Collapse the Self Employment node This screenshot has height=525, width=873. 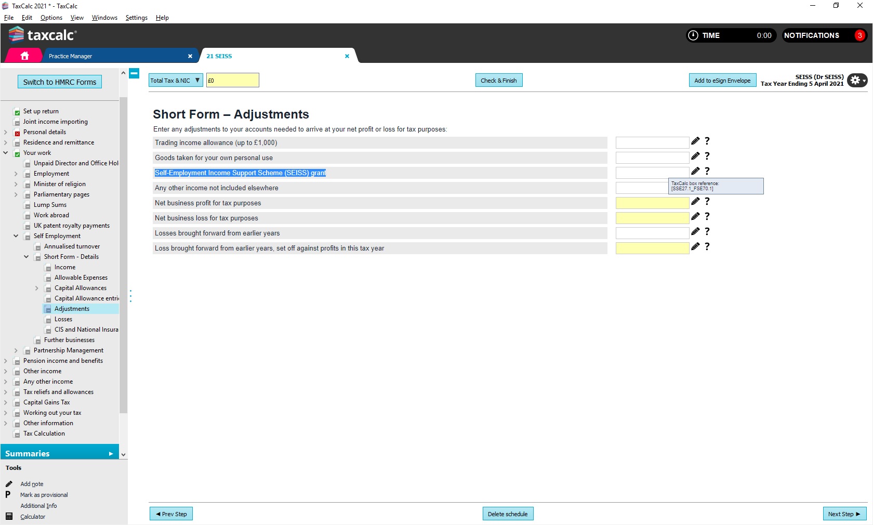click(16, 236)
